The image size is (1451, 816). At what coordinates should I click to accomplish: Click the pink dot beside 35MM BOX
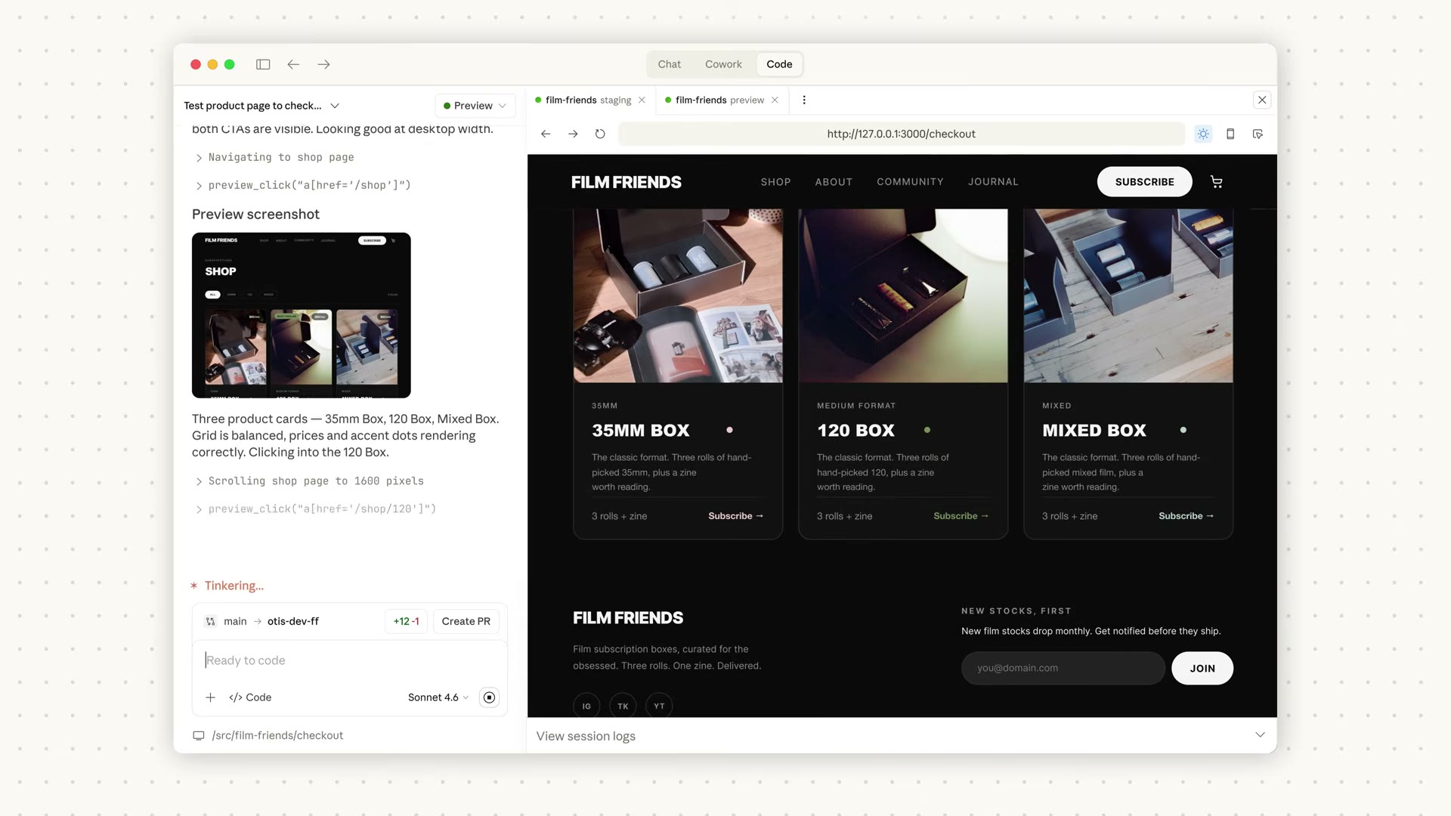pyautogui.click(x=729, y=430)
